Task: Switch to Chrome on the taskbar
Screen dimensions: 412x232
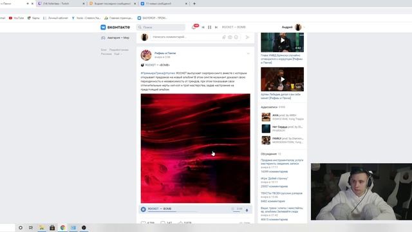Action: (62, 227)
